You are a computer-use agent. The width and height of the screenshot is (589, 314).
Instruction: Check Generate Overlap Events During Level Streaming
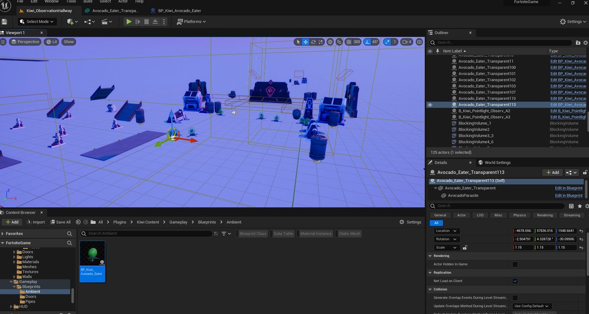coord(515,298)
